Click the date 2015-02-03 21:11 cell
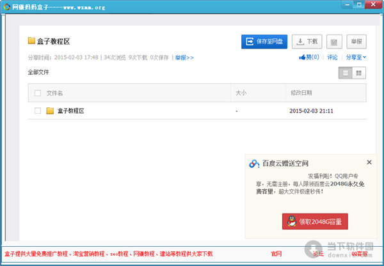The height and width of the screenshot is (266, 384). [x=311, y=111]
